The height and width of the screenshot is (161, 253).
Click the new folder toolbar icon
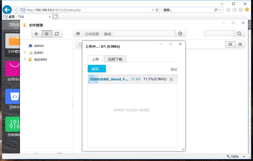point(80,44)
